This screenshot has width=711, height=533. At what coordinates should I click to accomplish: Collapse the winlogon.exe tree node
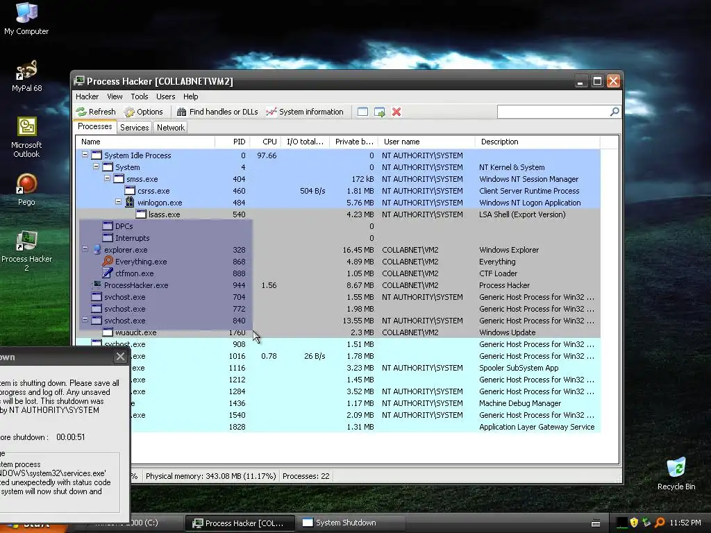(118, 202)
